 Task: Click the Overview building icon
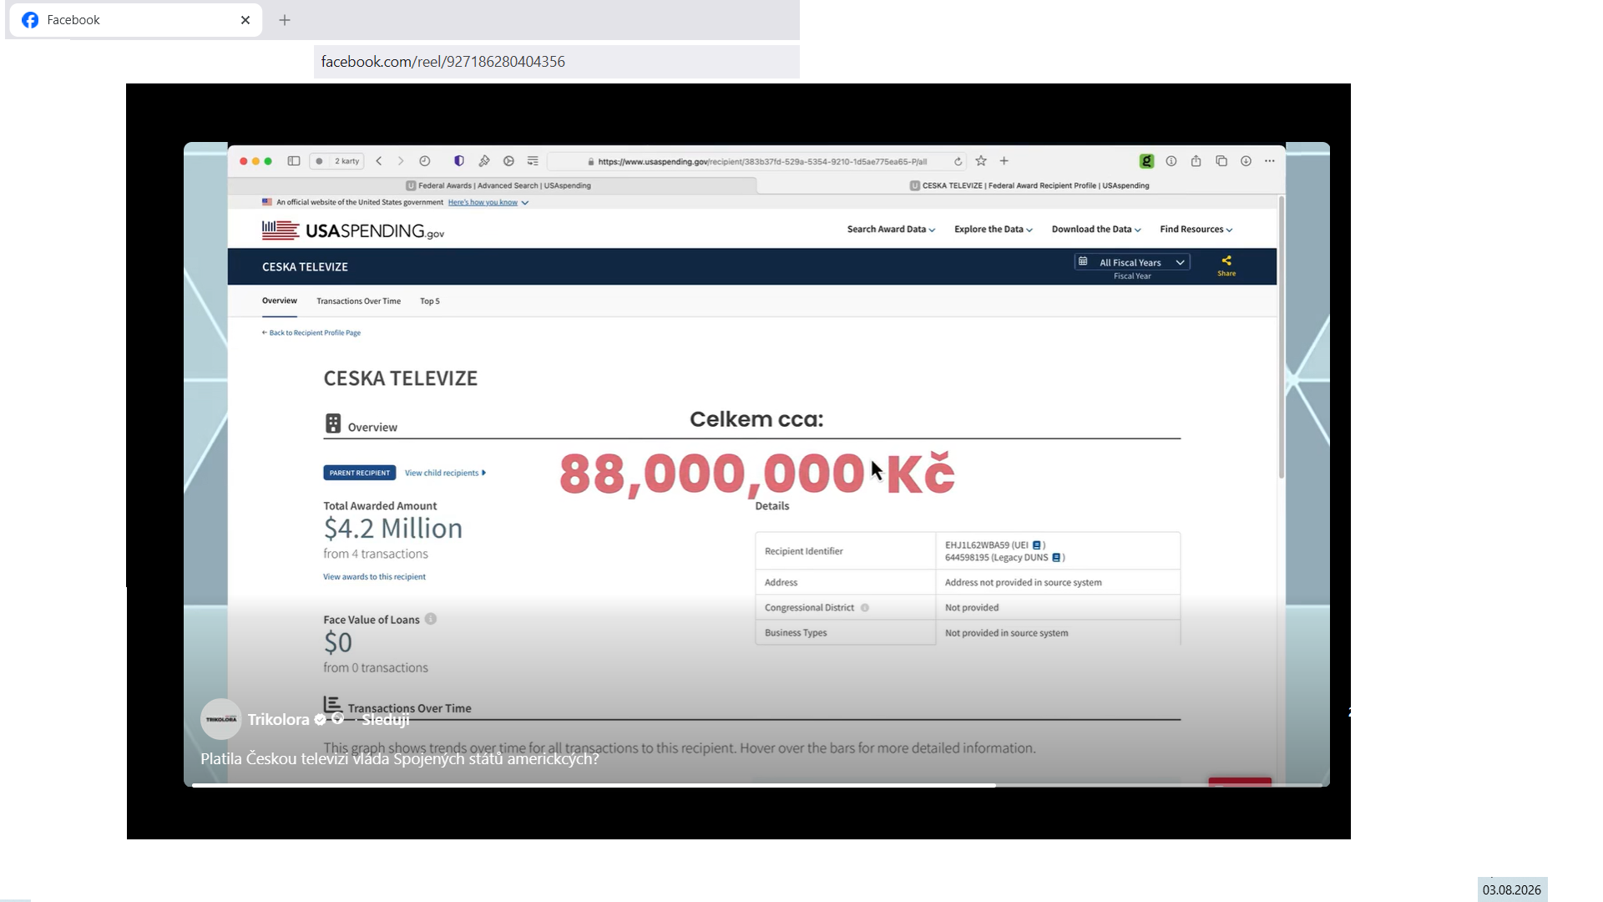click(x=333, y=424)
